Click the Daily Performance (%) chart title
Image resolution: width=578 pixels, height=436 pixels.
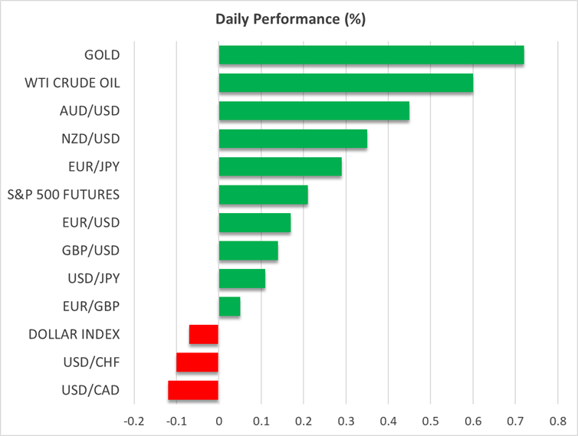pos(289,19)
